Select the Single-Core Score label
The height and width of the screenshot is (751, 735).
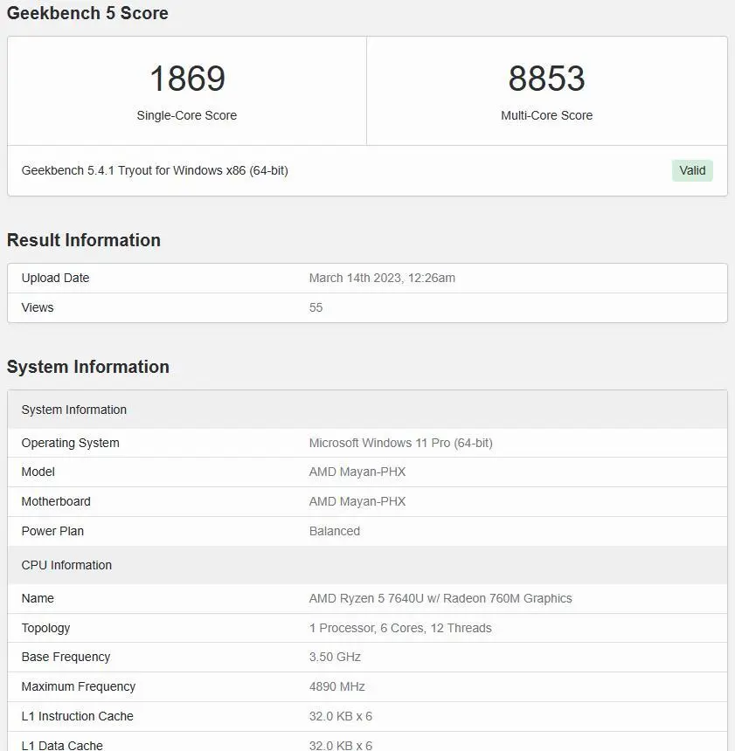tap(187, 115)
